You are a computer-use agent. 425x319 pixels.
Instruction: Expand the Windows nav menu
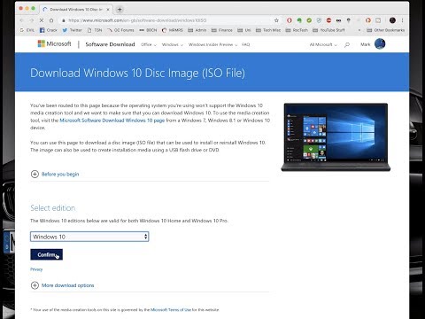173,44
